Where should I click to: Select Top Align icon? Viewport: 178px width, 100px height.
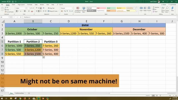[x=36, y=8]
